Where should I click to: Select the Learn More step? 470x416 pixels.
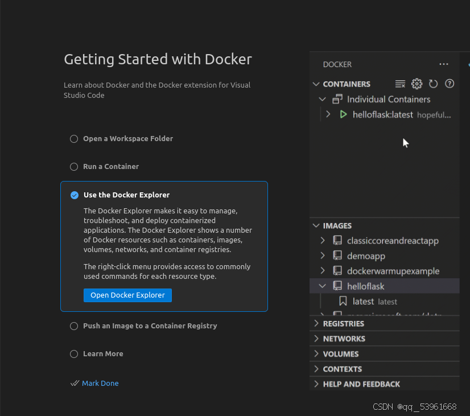(102, 353)
